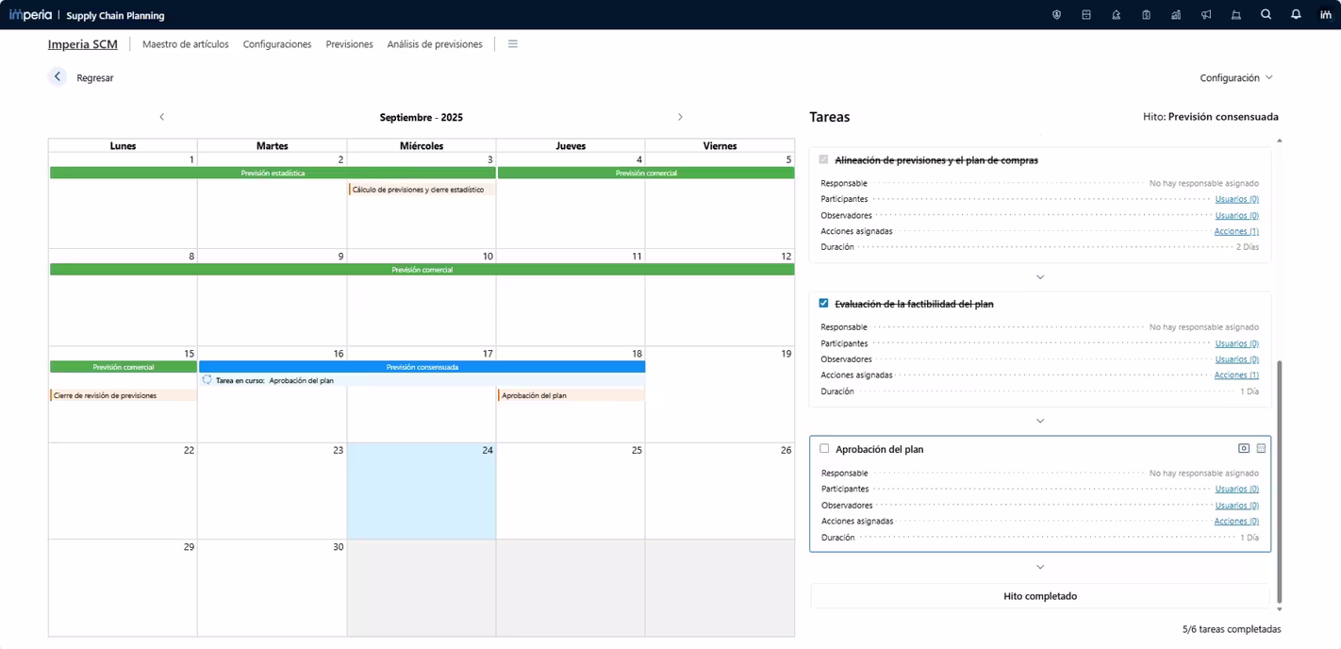Open the notifications bell
The image size is (1341, 649).
[1296, 15]
